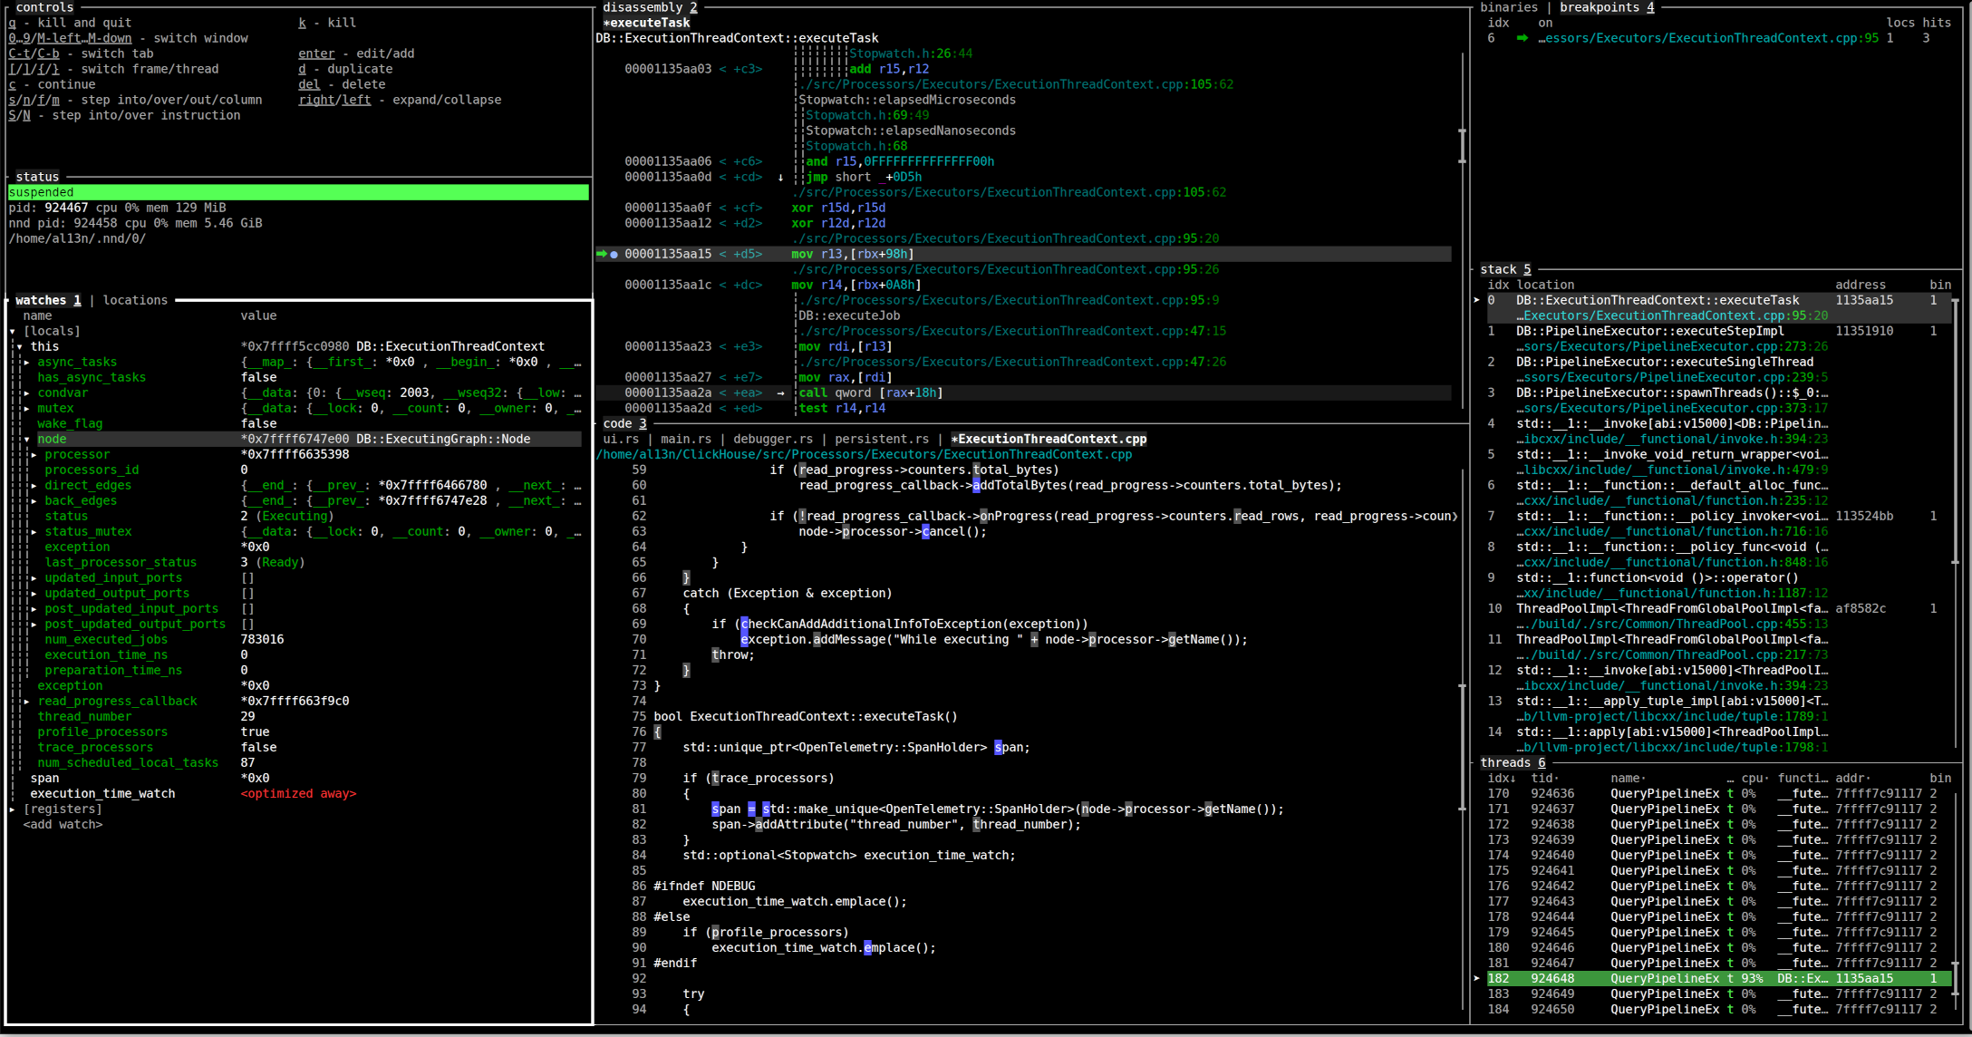The image size is (1972, 1037).
Task: Select thread 182 with tid 924648
Action: 1719,979
